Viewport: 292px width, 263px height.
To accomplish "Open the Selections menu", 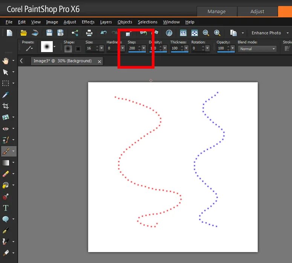I will (147, 22).
